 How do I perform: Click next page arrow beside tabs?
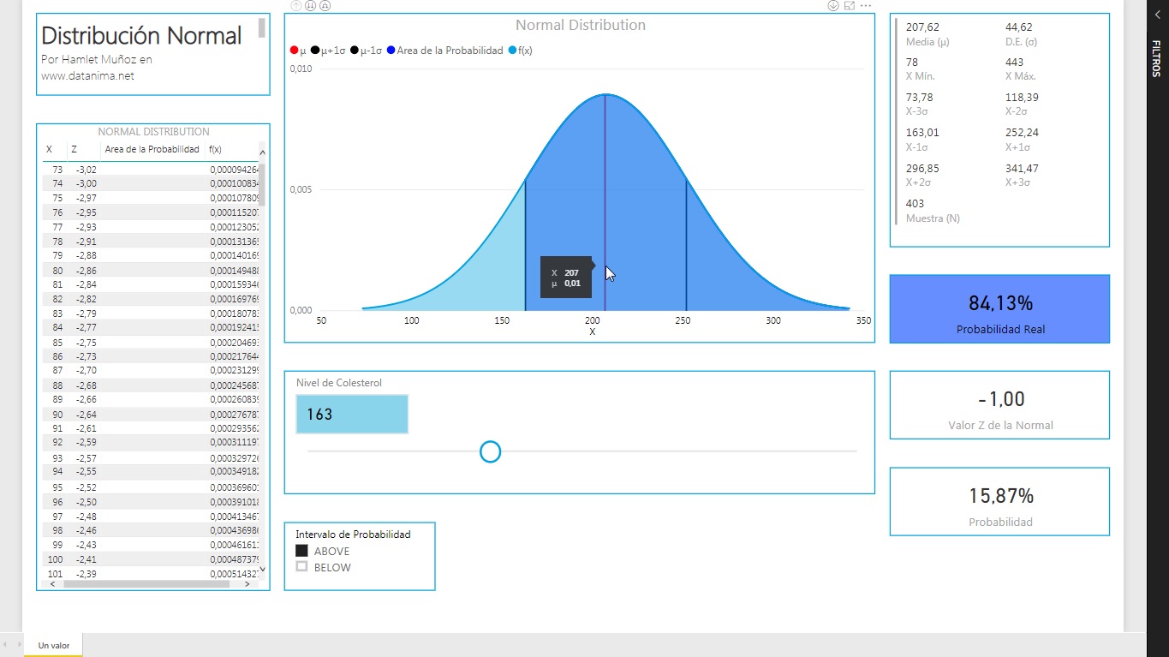(19, 645)
